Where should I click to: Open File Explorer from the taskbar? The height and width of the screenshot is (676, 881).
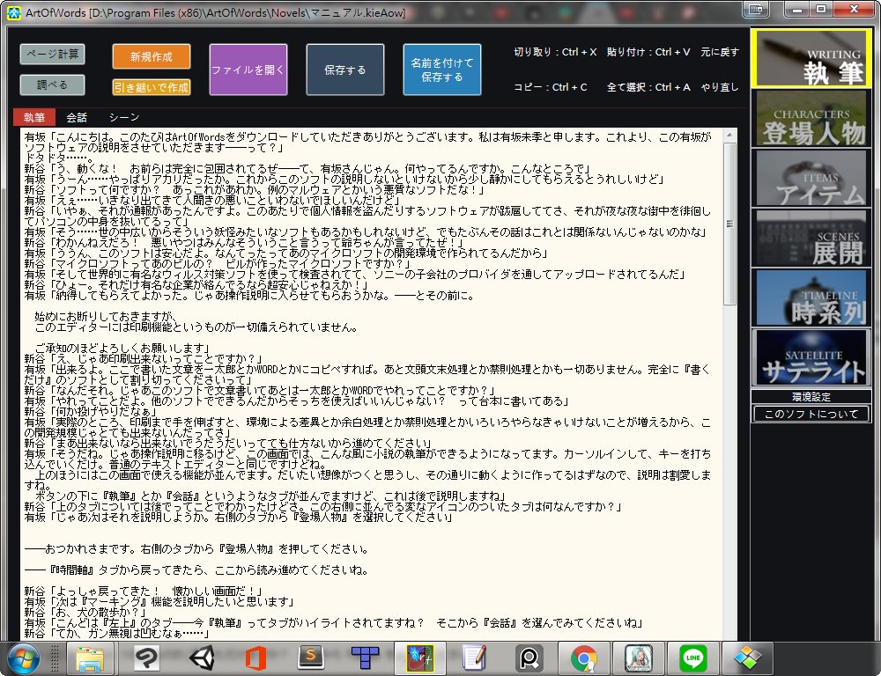90,658
